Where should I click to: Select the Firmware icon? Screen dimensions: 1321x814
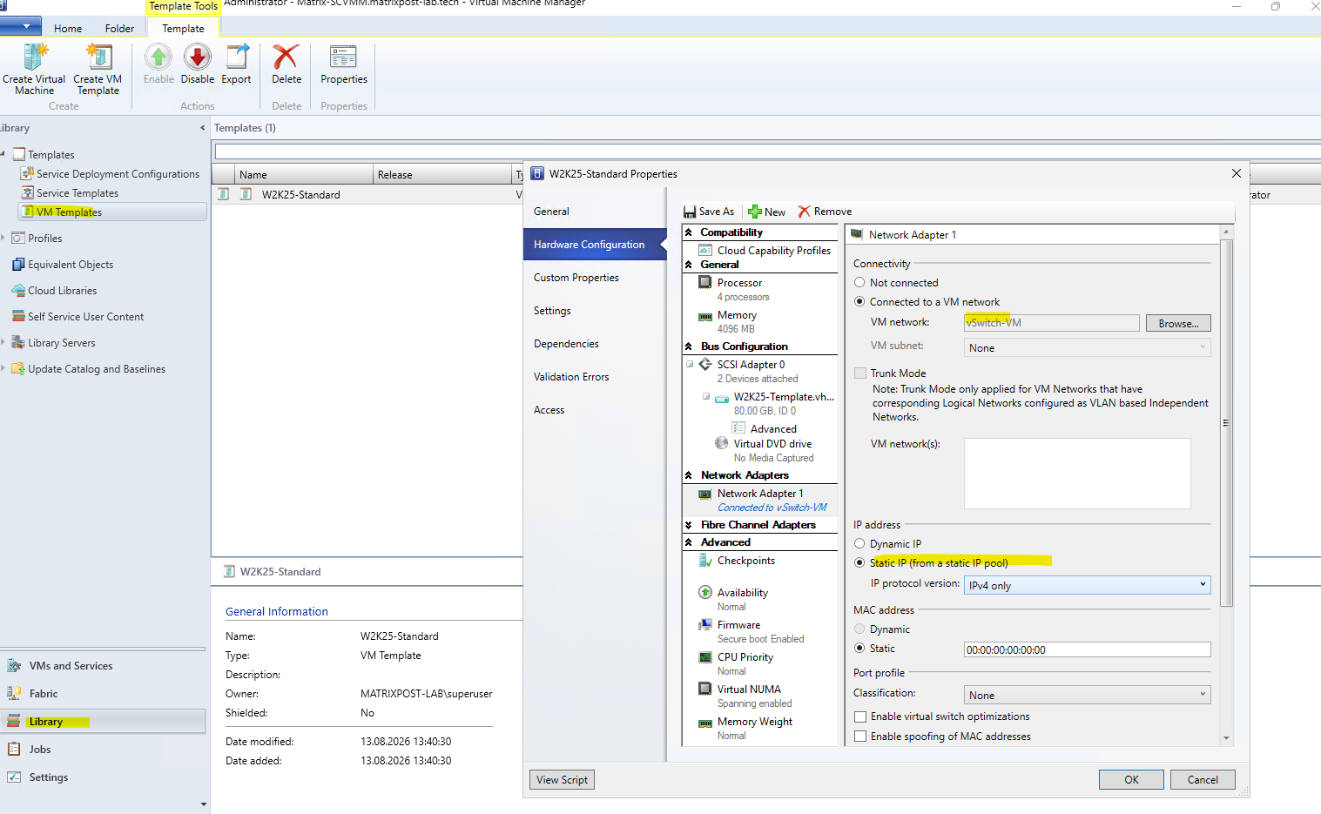coord(705,625)
